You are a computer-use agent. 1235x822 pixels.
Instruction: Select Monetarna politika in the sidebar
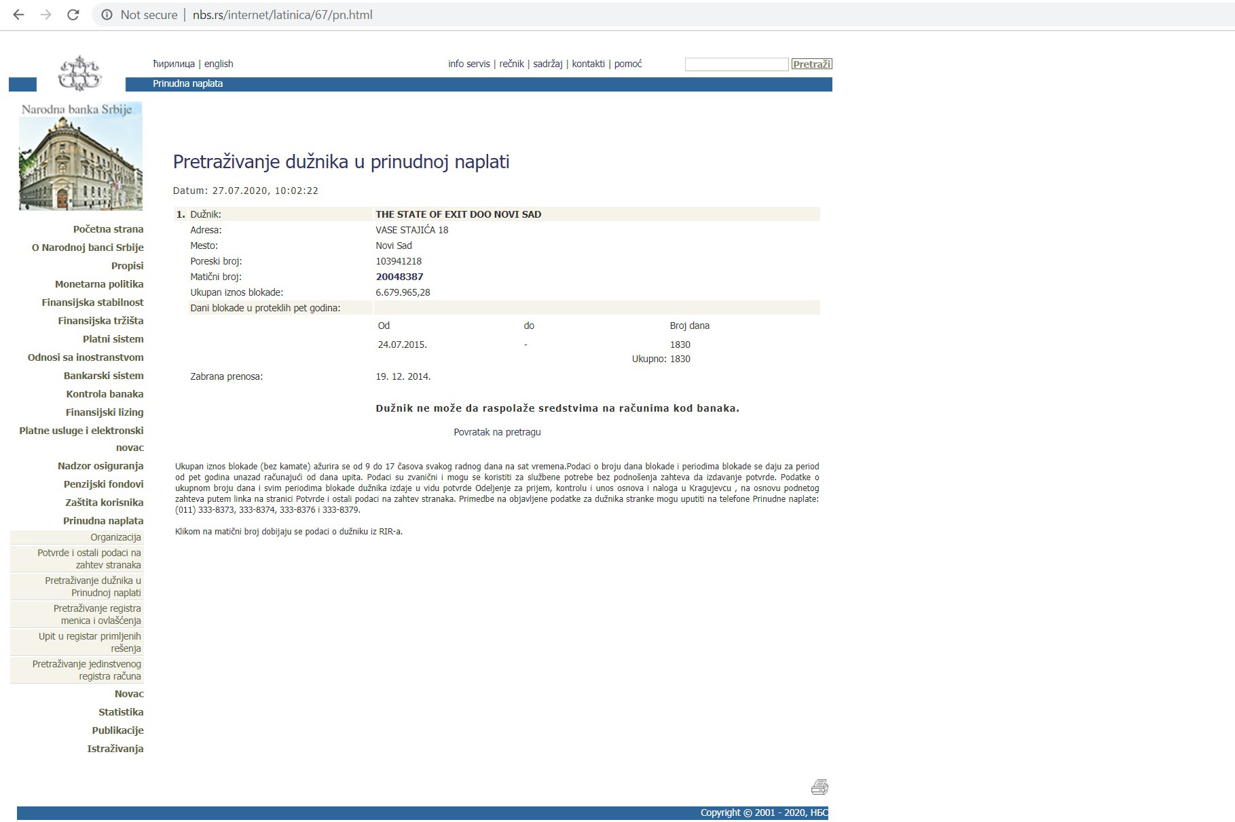(100, 284)
